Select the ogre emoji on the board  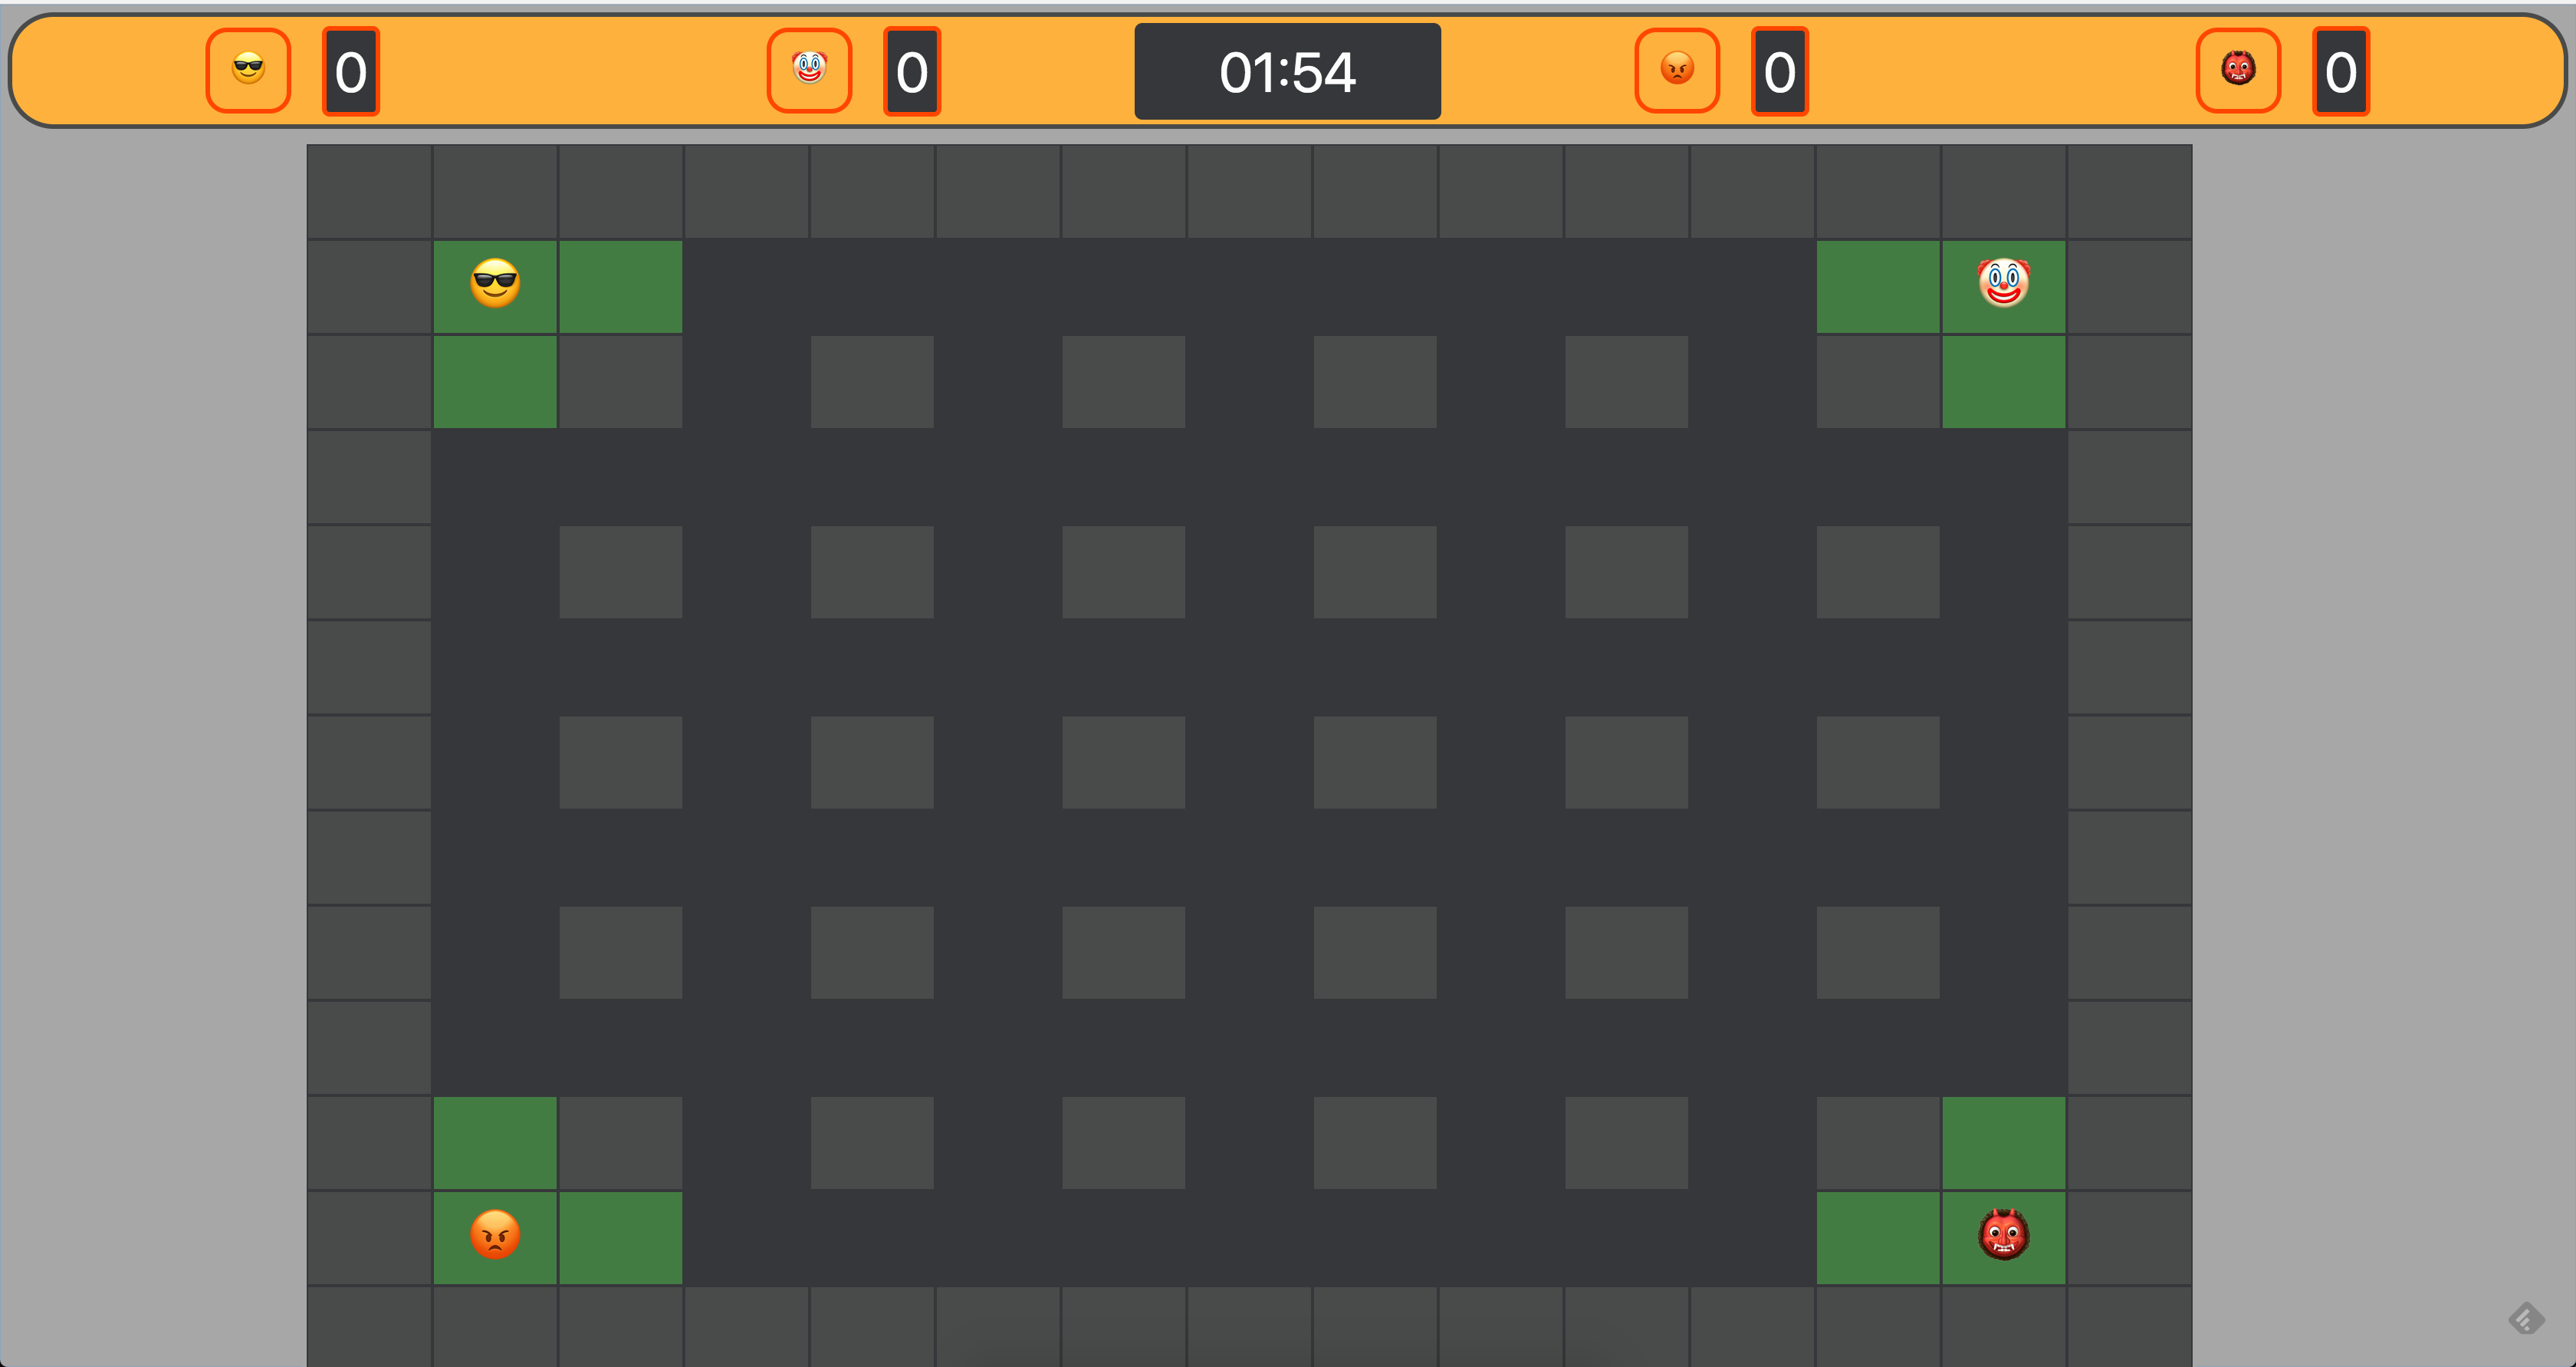tap(2003, 1236)
